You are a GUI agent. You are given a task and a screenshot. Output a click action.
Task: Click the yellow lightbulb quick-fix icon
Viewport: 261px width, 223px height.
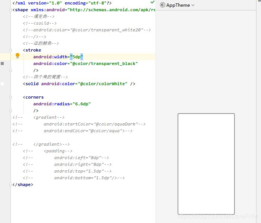pos(18,56)
